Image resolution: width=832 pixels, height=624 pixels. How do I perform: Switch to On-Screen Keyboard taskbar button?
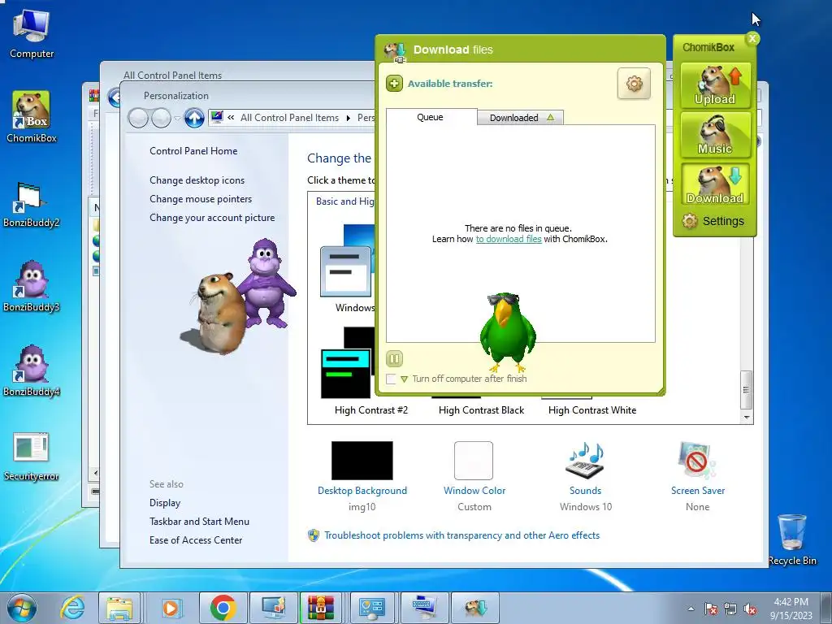426,608
